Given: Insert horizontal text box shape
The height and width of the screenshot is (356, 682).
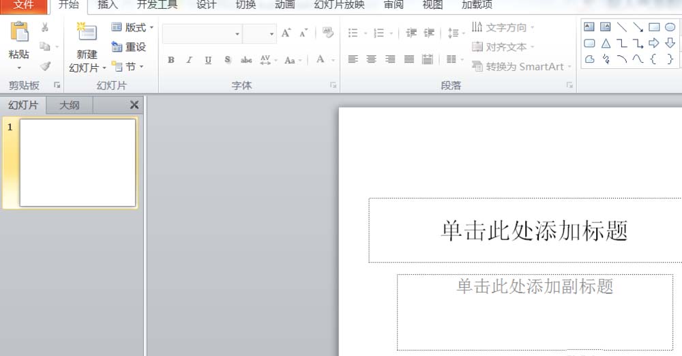Looking at the screenshot, I should [589, 27].
